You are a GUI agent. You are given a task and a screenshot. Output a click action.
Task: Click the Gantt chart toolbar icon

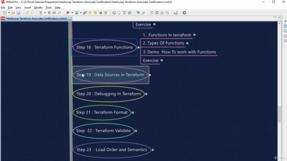click(x=125, y=13)
